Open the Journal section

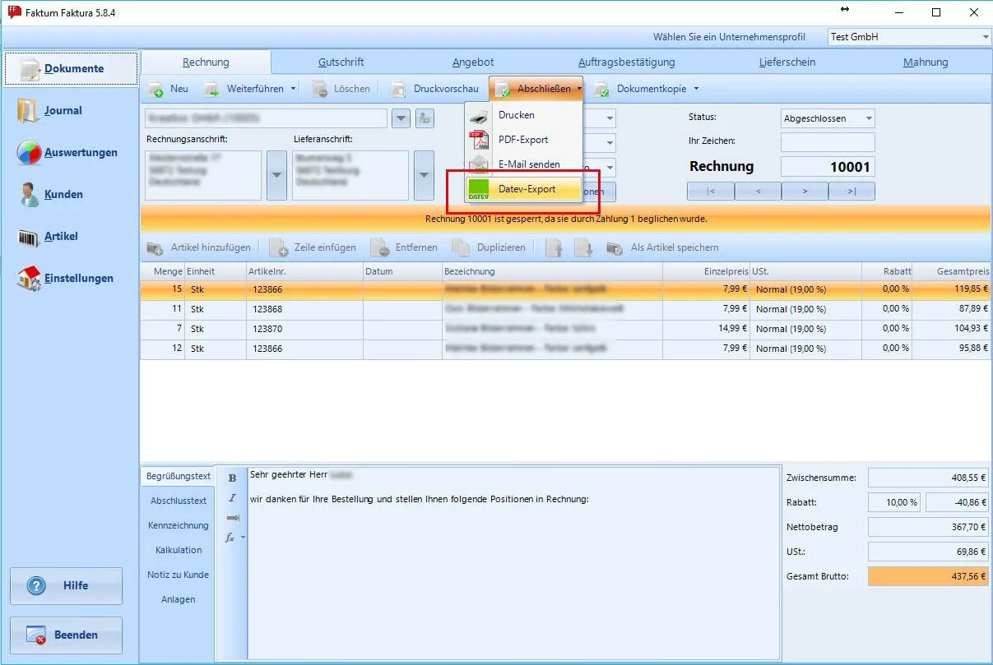click(x=51, y=111)
